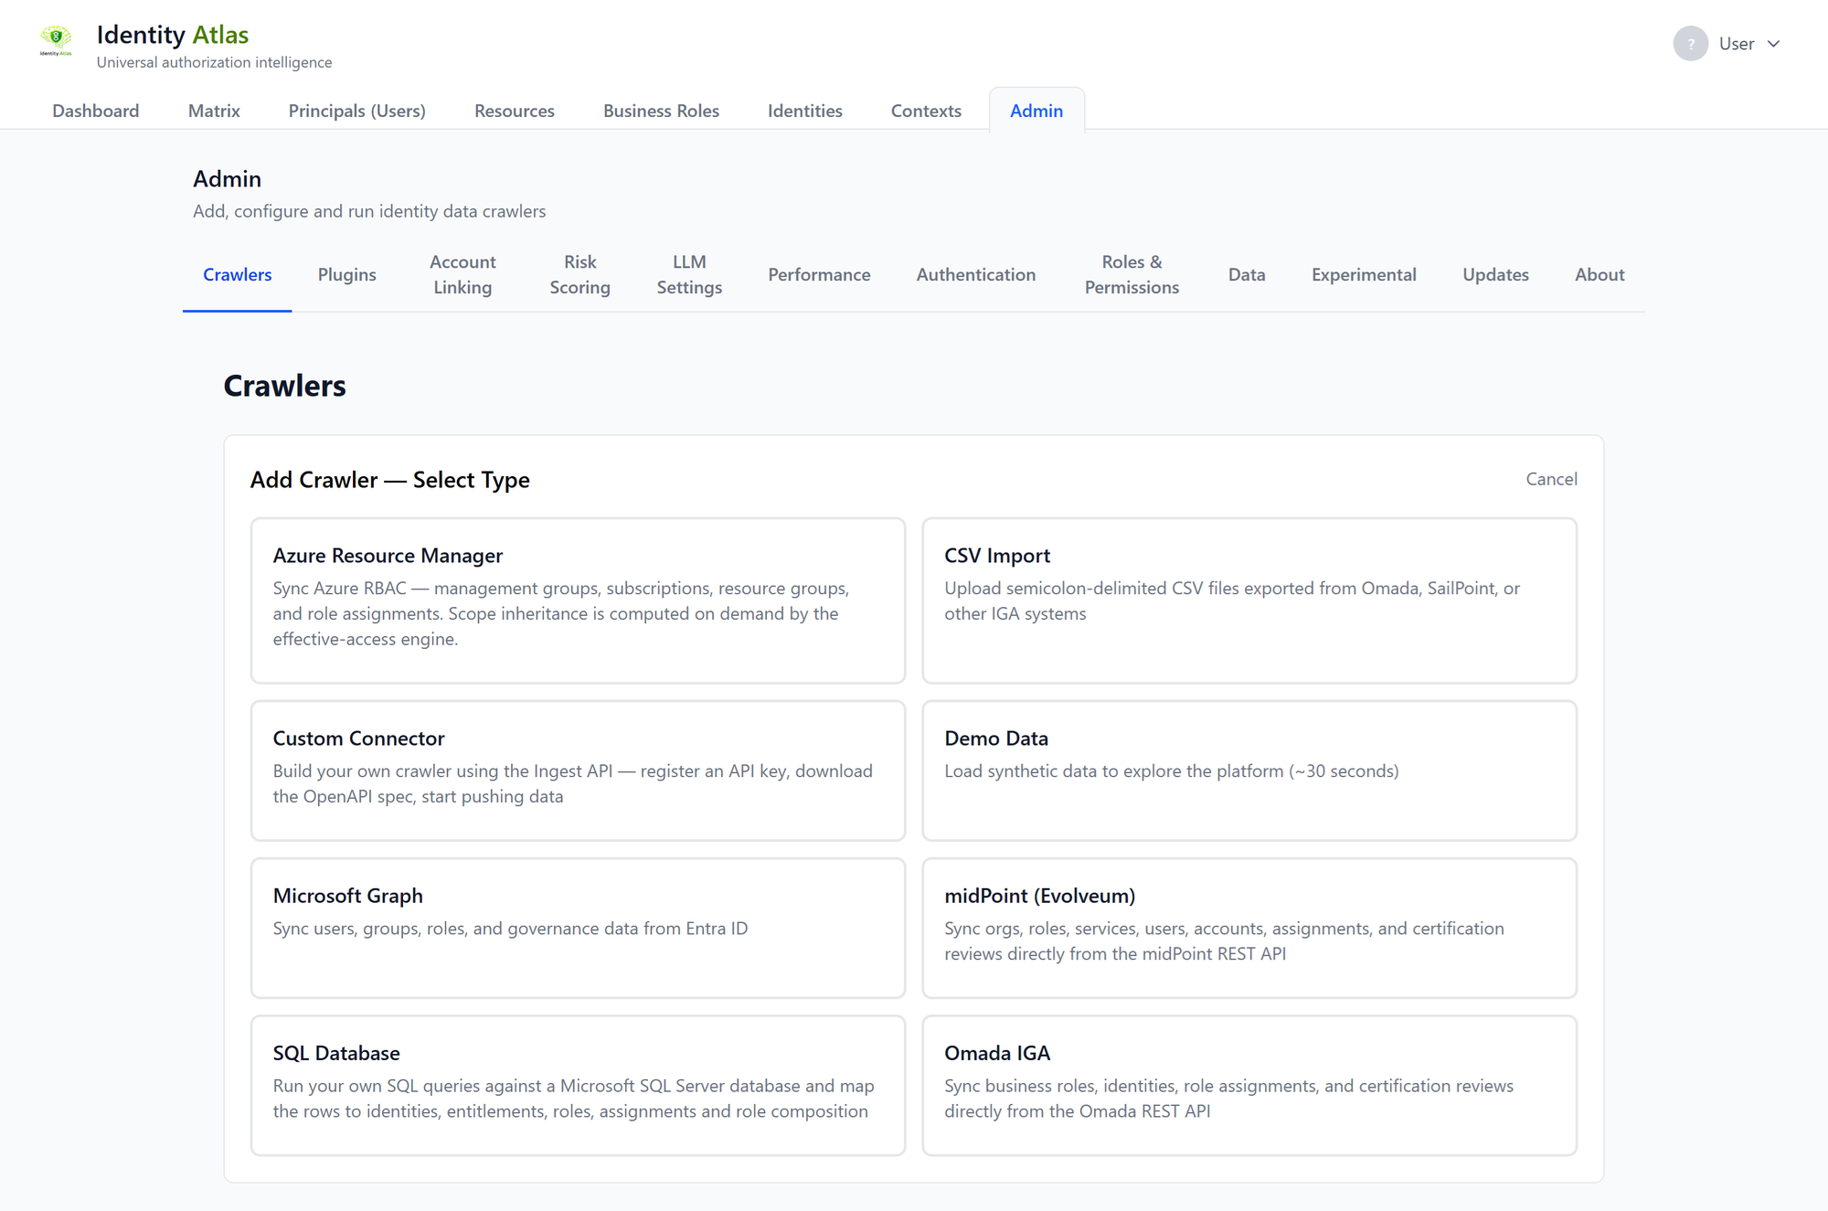Click the Identity Atlas title text

tap(173, 35)
